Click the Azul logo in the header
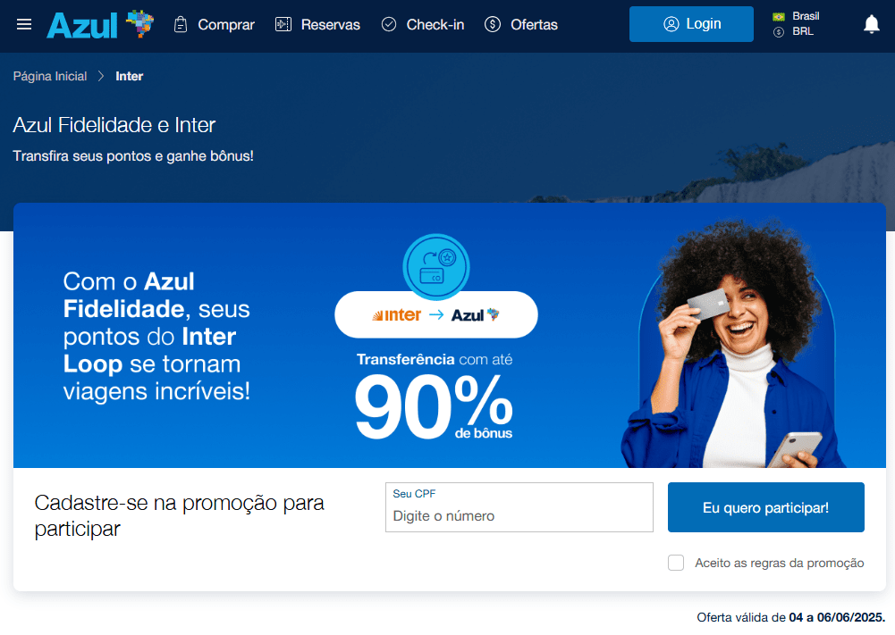 100,24
